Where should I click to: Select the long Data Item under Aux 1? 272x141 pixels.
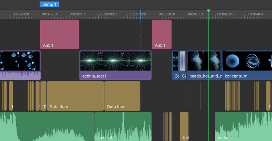pos(75,96)
